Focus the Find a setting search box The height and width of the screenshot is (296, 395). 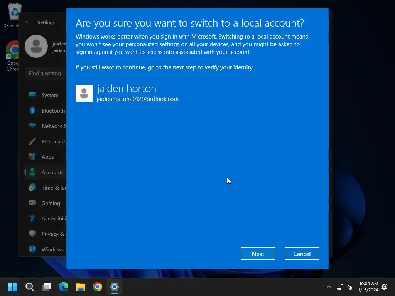46,73
